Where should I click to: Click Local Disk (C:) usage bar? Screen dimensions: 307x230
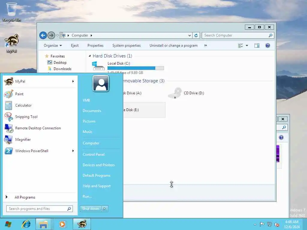click(x=136, y=68)
